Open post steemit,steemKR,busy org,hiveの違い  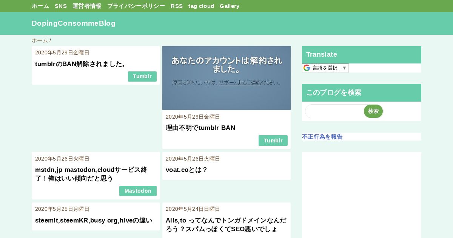(x=94, y=220)
